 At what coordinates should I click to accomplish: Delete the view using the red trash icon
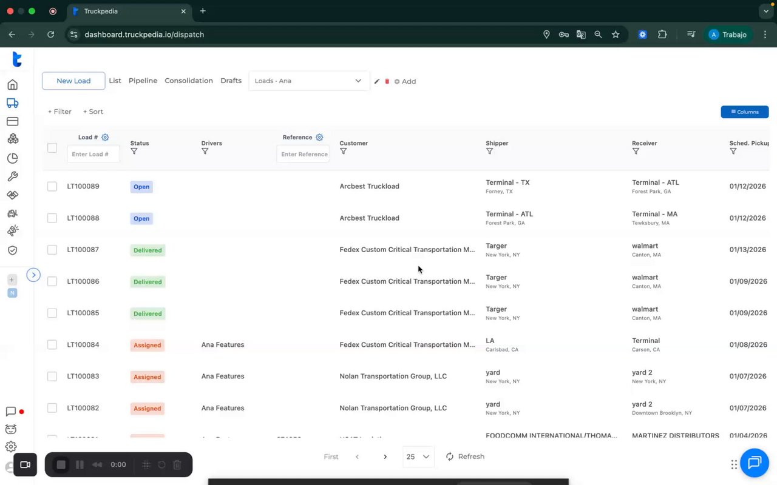tap(387, 81)
